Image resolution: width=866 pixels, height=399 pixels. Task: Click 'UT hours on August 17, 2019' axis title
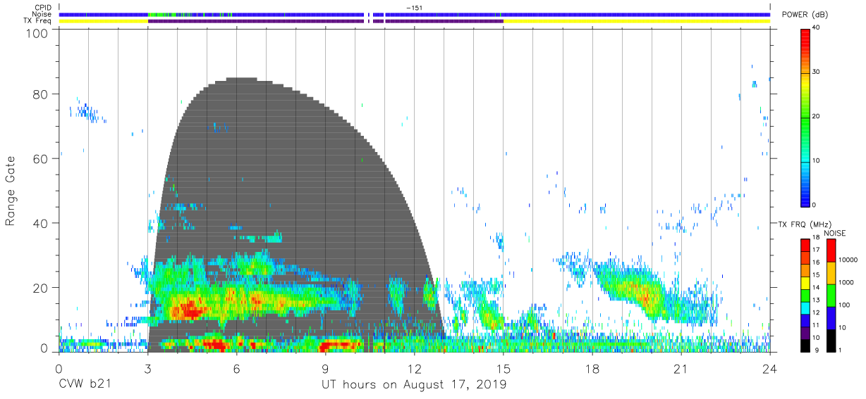[414, 385]
